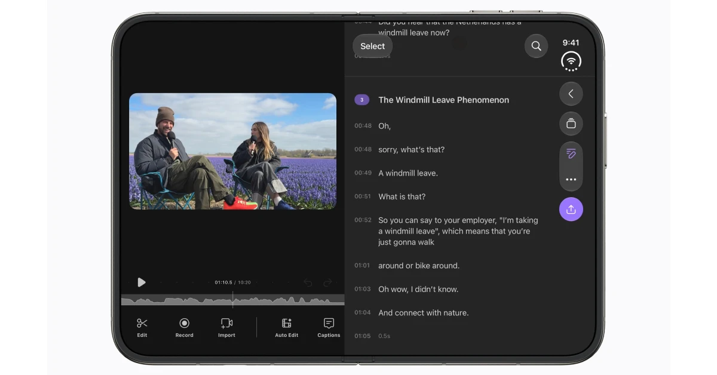The height and width of the screenshot is (375, 717).
Task: Jump to timestamp 01:04
Action: point(363,312)
